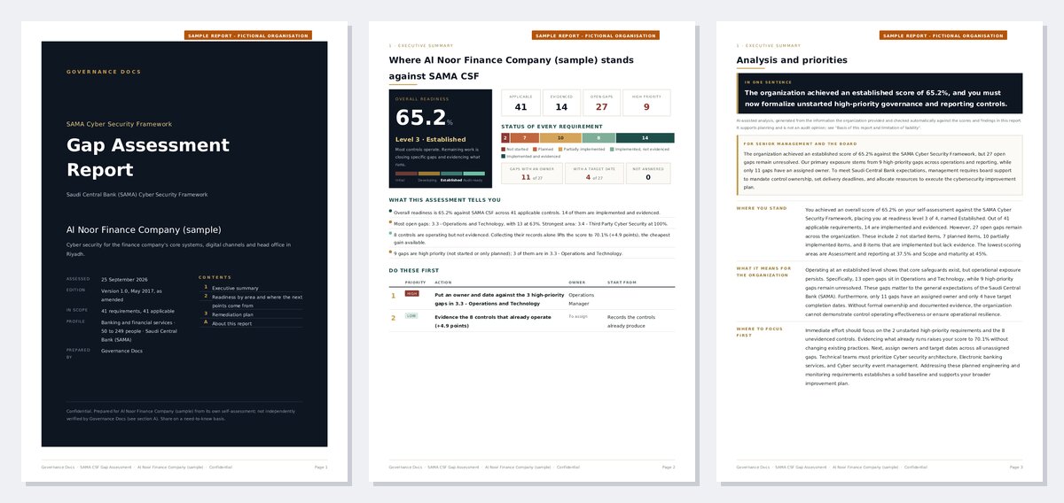
Task: Click the bullet starting 'Most open gaps: 3.3'
Action: [x=530, y=224]
